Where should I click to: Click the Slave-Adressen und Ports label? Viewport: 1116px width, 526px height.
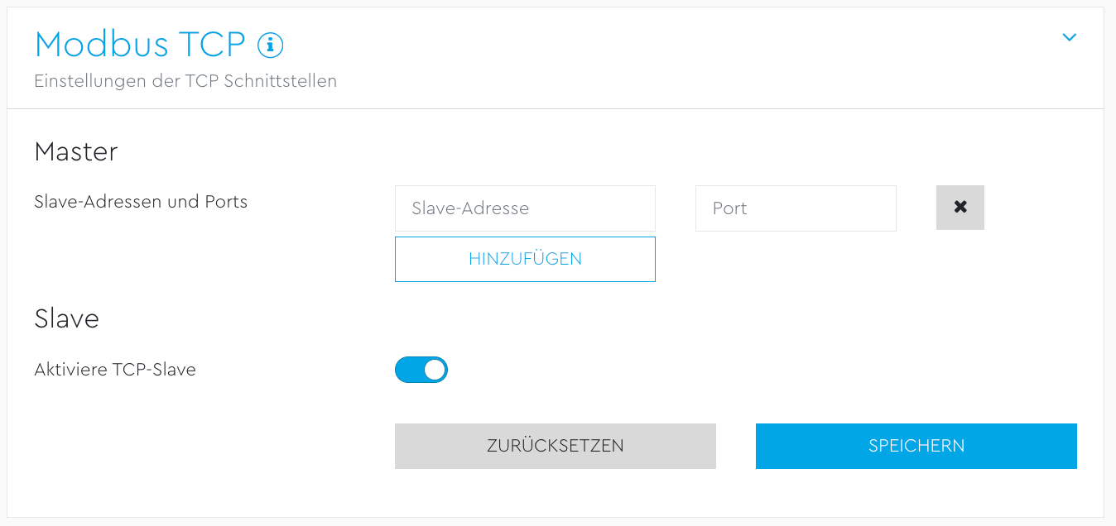(141, 202)
